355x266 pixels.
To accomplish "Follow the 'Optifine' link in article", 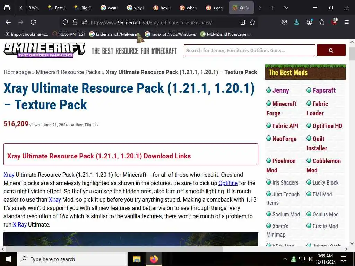I will (x=228, y=183).
